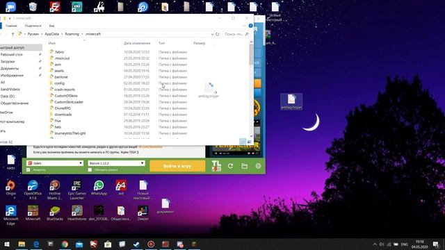Select the Hotline Miami 2 desktop shortcut
The image size is (445, 250).
[x=55, y=190]
